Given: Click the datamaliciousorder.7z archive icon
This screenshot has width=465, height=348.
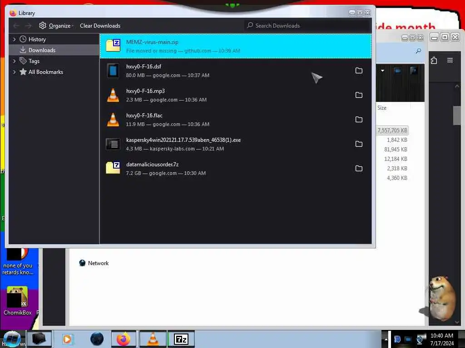Looking at the screenshot, I should [113, 168].
